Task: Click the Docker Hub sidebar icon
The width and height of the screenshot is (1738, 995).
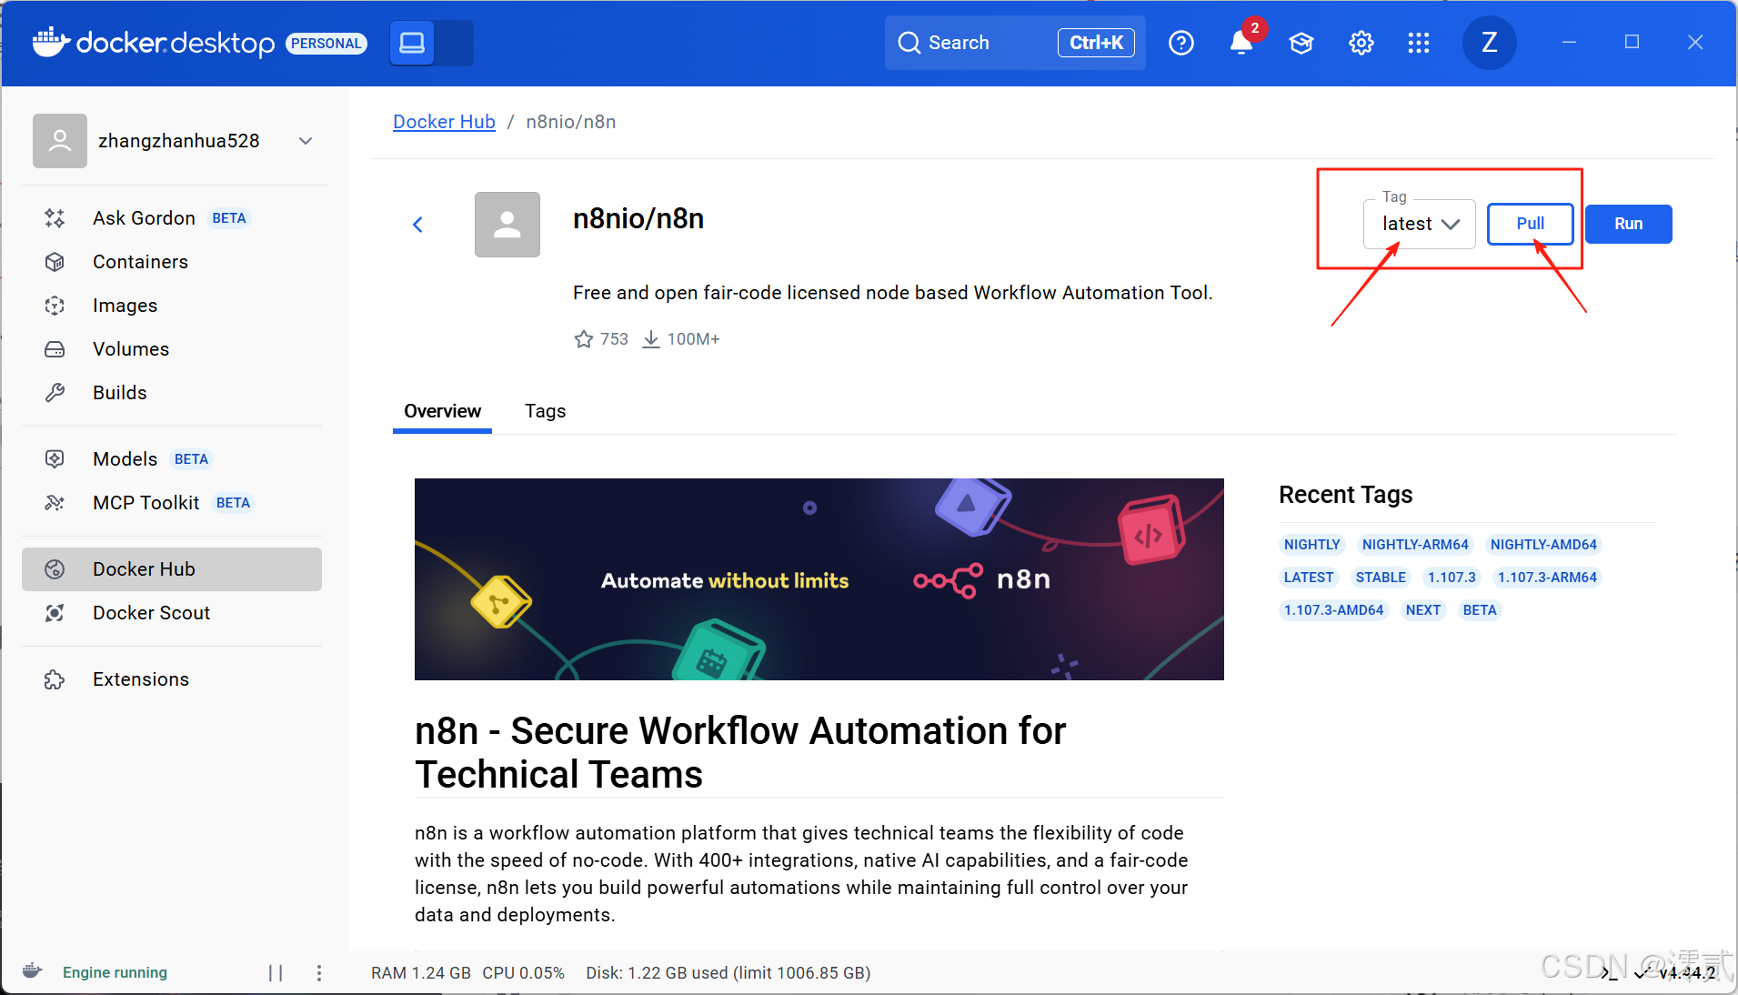Action: click(x=55, y=569)
